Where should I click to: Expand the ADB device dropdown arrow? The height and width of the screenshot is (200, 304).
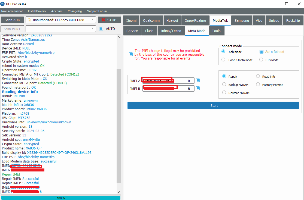(x=92, y=20)
